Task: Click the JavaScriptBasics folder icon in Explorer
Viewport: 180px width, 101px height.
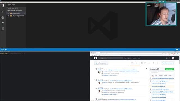Action: (11, 16)
